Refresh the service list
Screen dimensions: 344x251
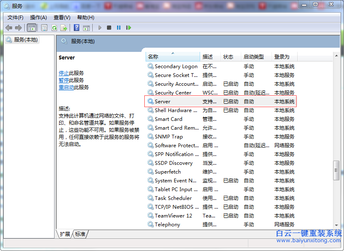coord(54,28)
